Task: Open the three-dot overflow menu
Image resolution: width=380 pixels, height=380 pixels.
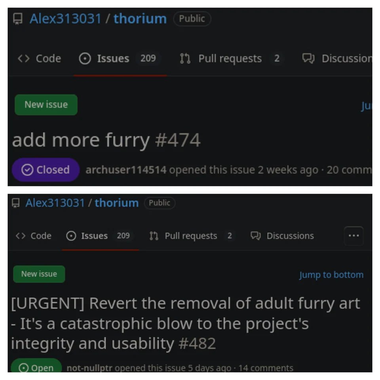Action: point(353,236)
